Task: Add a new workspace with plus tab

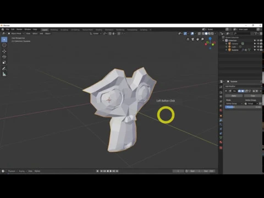Action: coord(151,30)
